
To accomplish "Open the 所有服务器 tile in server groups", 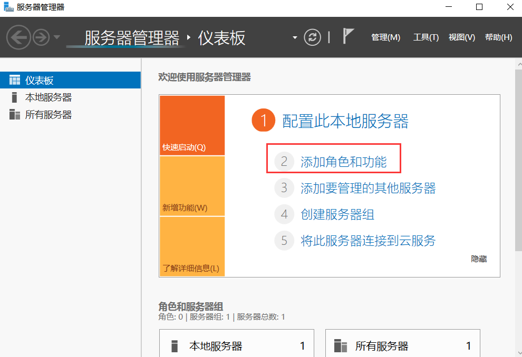I will [x=402, y=343].
